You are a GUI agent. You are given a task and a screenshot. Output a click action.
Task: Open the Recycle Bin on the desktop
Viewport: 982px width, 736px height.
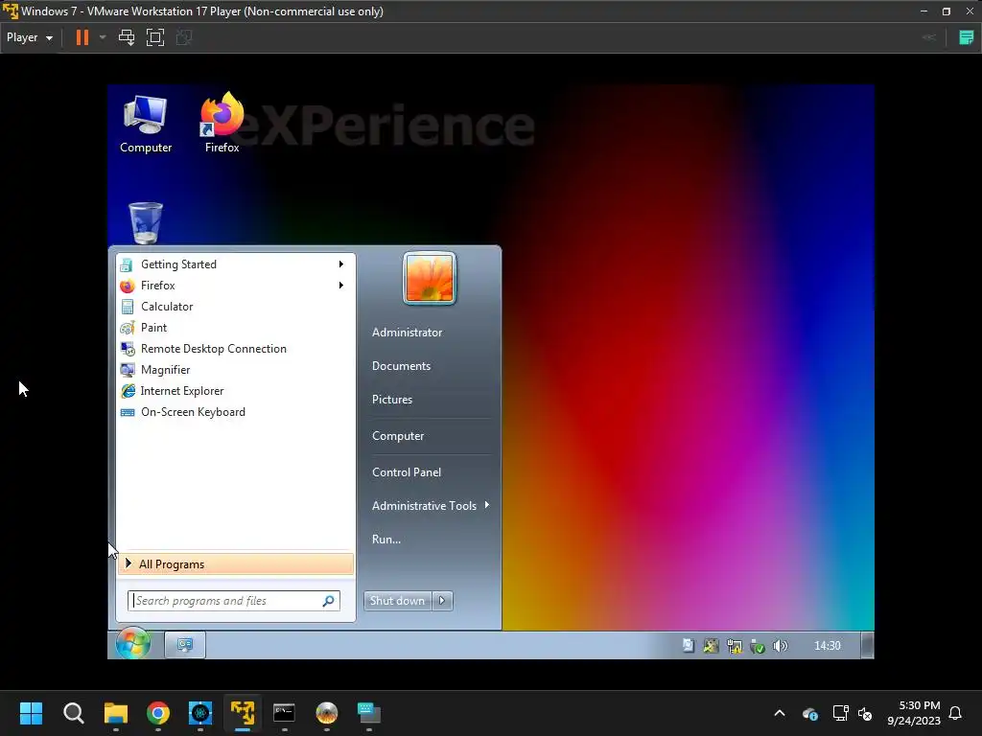pos(146,222)
